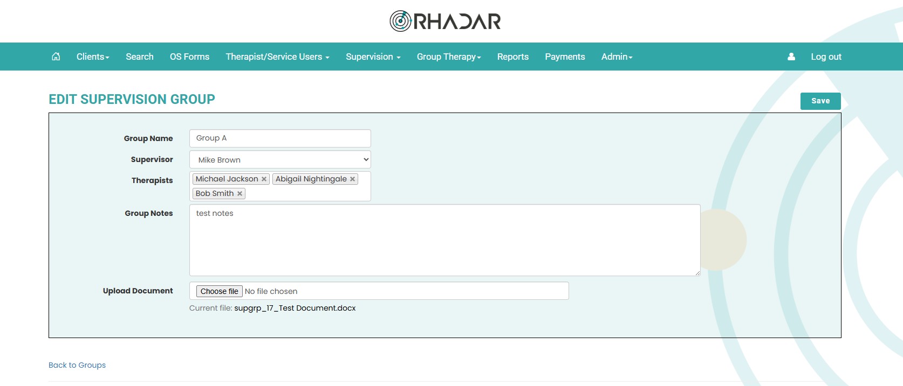Remove Abigail Nightingale tag

tap(352, 179)
